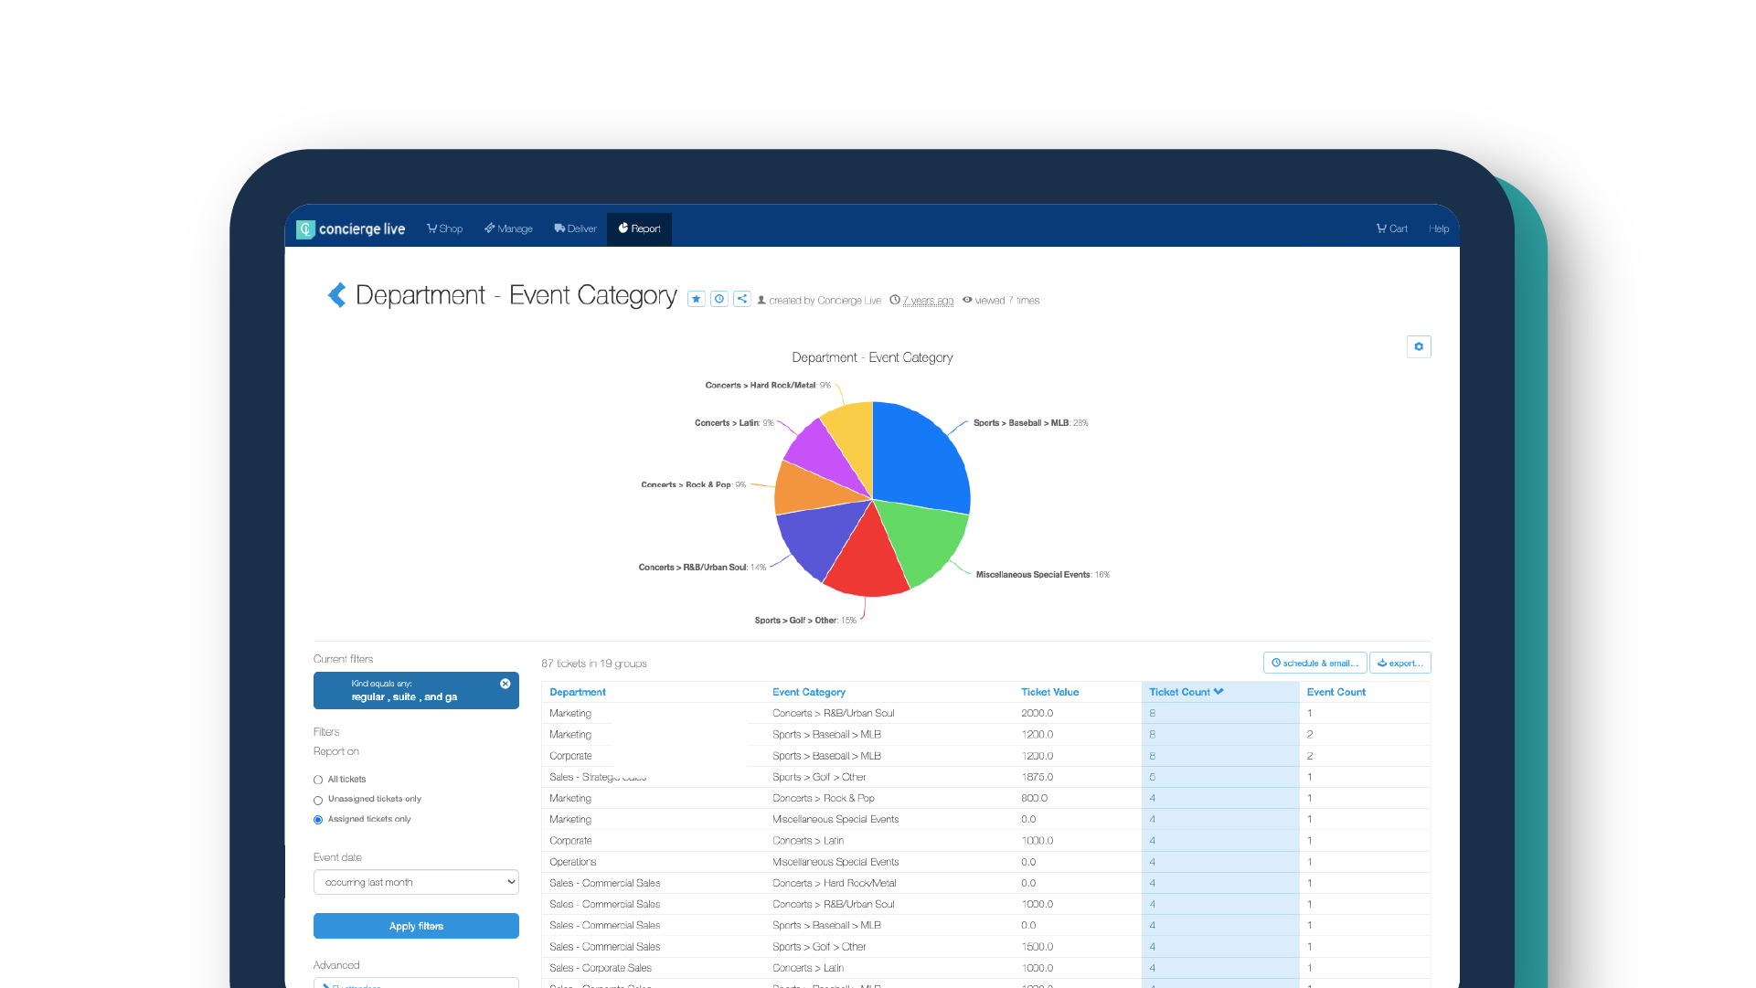Open the Cart in top bar
Viewport: 1756px width, 988px height.
(x=1392, y=228)
